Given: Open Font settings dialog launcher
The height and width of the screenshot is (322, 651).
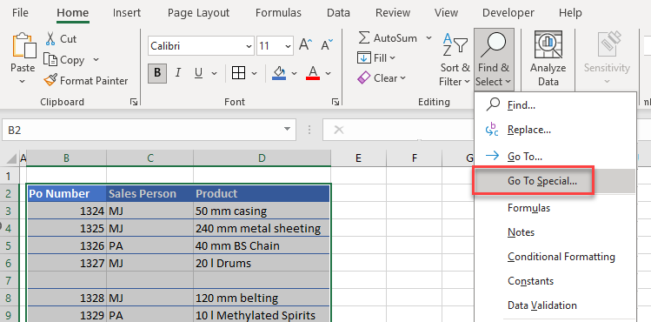Looking at the screenshot, I should pos(335,102).
